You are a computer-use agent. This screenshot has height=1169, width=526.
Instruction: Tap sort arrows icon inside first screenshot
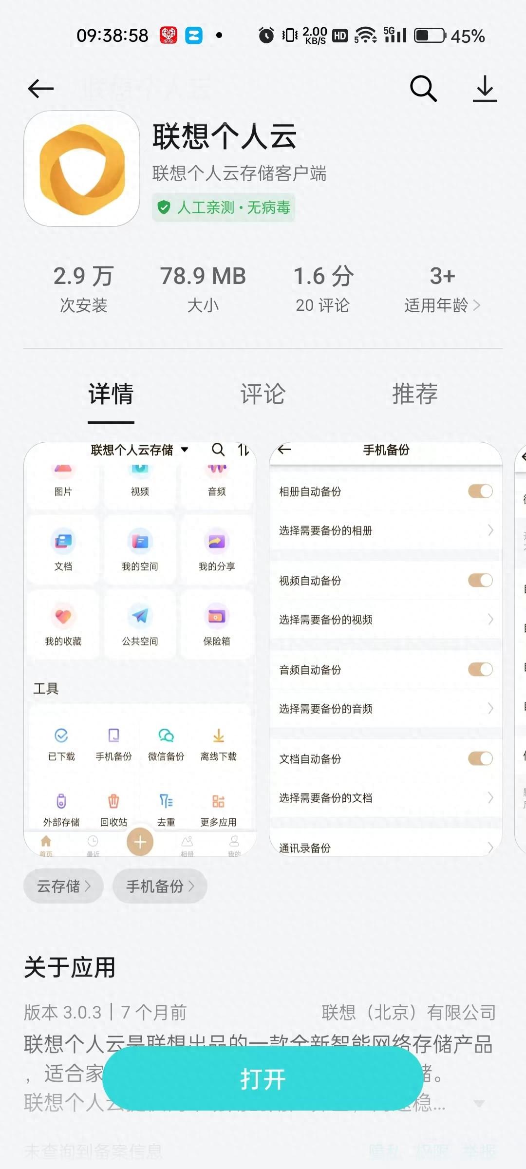(244, 450)
